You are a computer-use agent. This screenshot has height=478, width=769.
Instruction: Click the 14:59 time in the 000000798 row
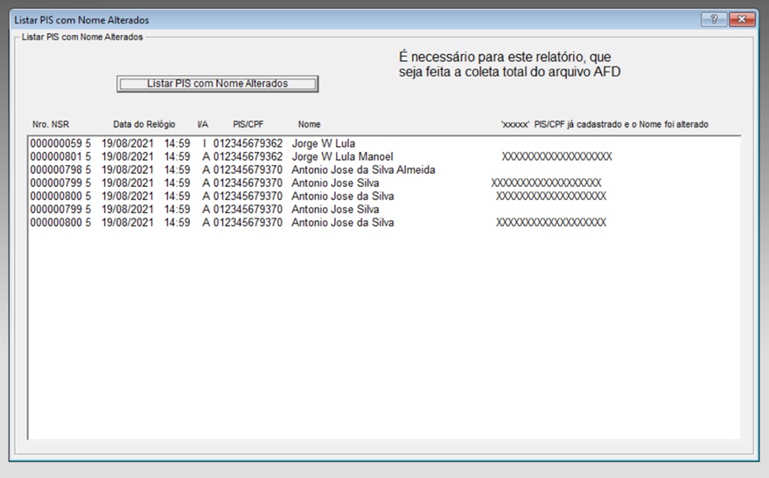click(177, 170)
